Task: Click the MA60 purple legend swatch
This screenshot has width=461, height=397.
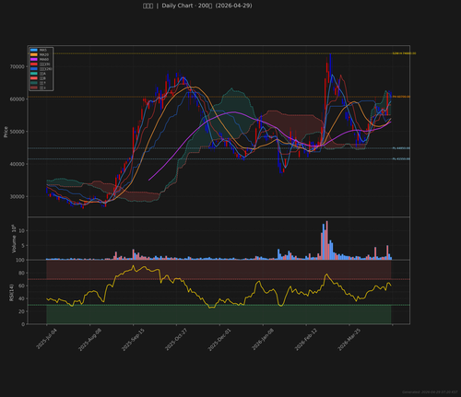Action: tap(34, 59)
